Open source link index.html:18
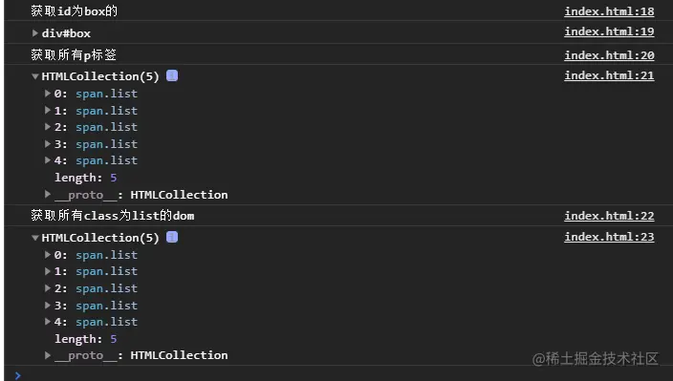This screenshot has width=673, height=381. tap(609, 11)
